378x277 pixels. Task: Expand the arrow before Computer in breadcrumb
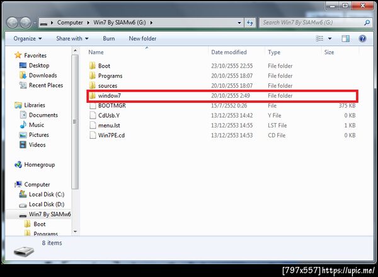tap(52, 23)
